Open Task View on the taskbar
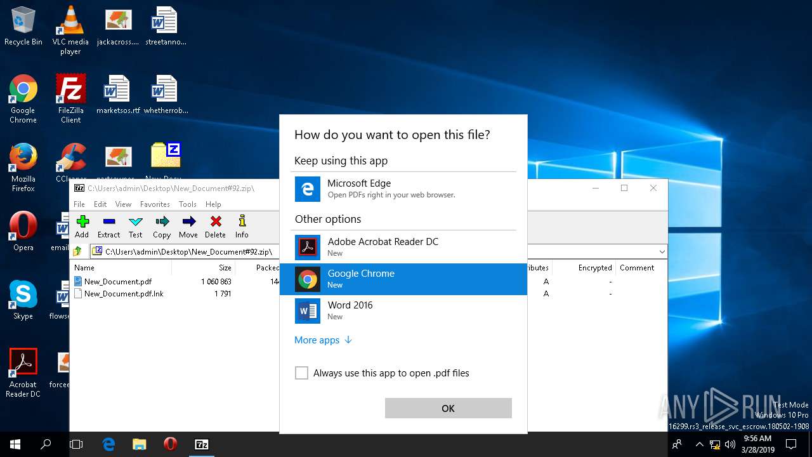The height and width of the screenshot is (457, 812). [x=76, y=444]
